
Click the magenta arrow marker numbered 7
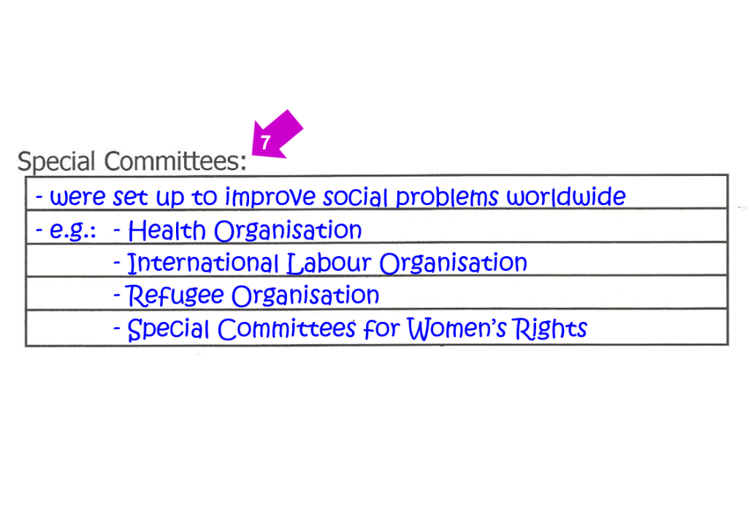click(x=274, y=136)
